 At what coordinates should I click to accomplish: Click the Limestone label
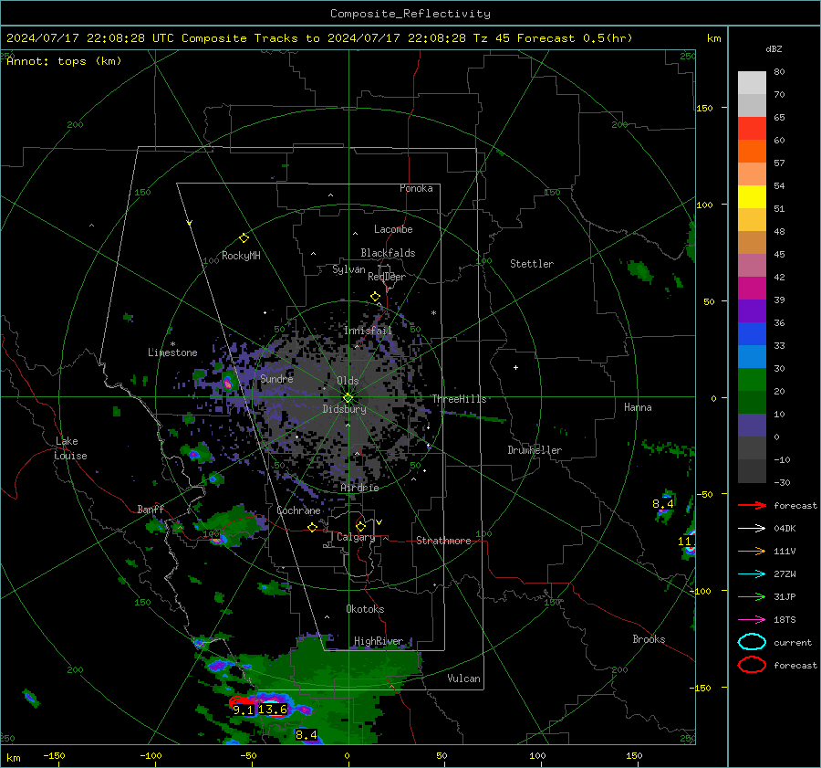pyautogui.click(x=172, y=352)
